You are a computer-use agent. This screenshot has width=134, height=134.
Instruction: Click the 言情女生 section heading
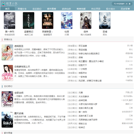(x=8, y=39)
